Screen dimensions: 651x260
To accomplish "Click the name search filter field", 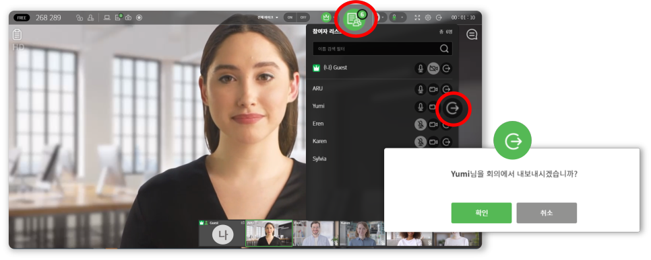I will 382,49.
